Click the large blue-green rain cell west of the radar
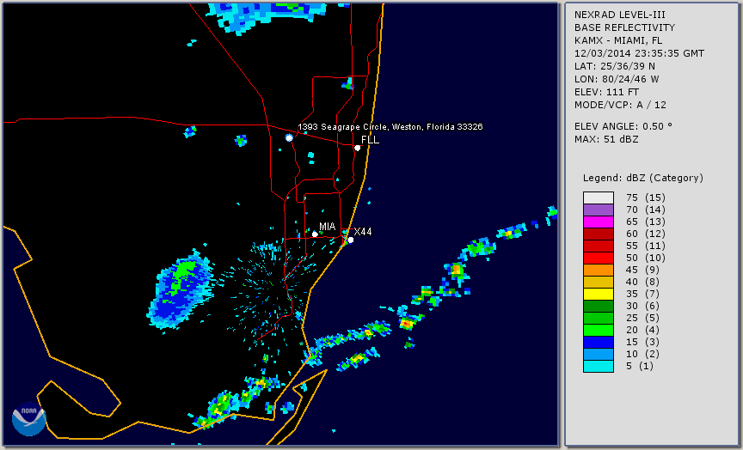743x450 pixels. (x=181, y=289)
